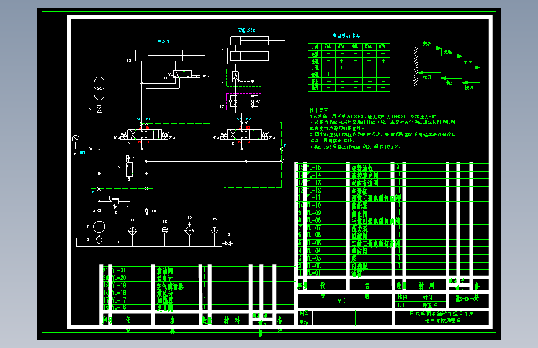
Task: Select the level gauge symbol numbered 18
Action: coord(164,230)
